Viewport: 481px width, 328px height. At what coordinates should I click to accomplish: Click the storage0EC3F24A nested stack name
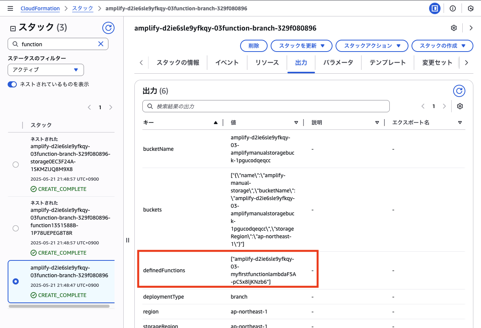(x=70, y=158)
